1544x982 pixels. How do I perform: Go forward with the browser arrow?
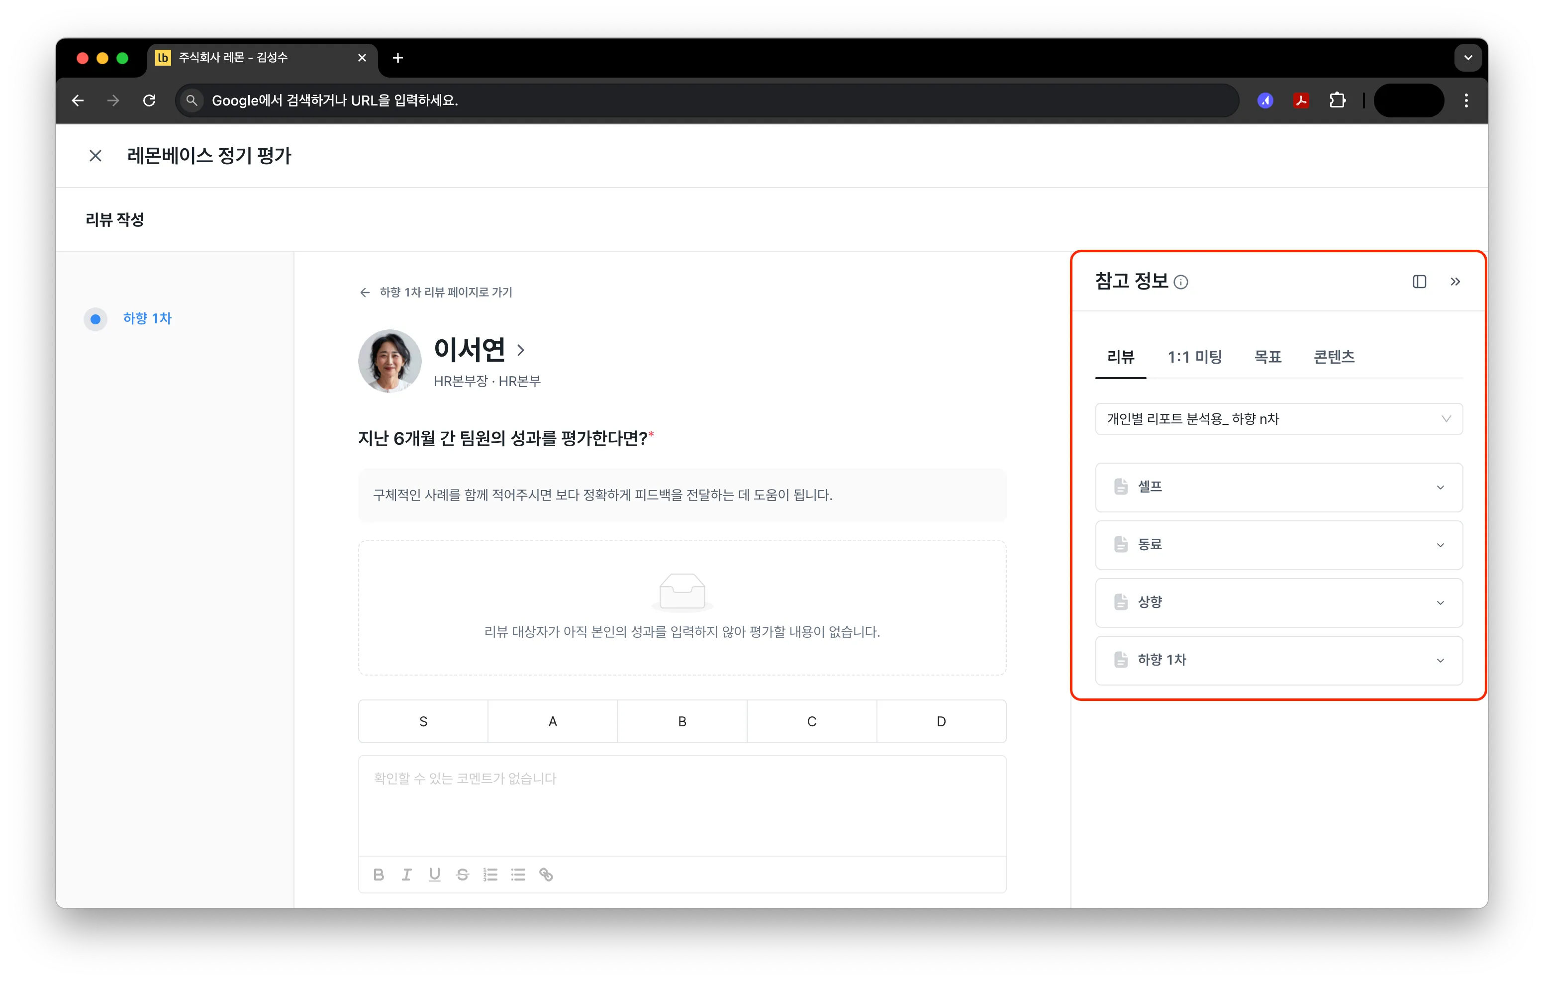(x=113, y=100)
